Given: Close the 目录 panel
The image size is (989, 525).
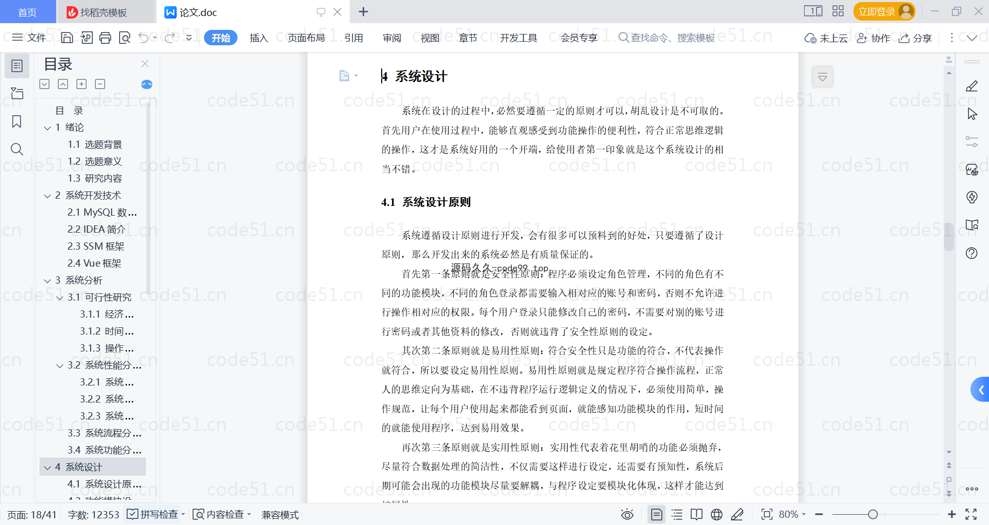Looking at the screenshot, I should (145, 63).
